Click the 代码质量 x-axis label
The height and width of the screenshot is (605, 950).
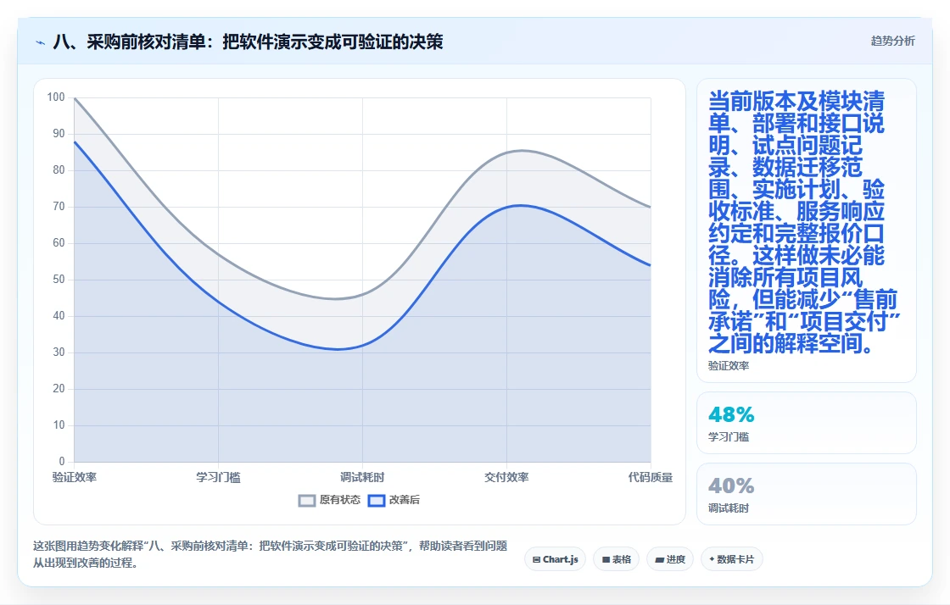click(650, 477)
